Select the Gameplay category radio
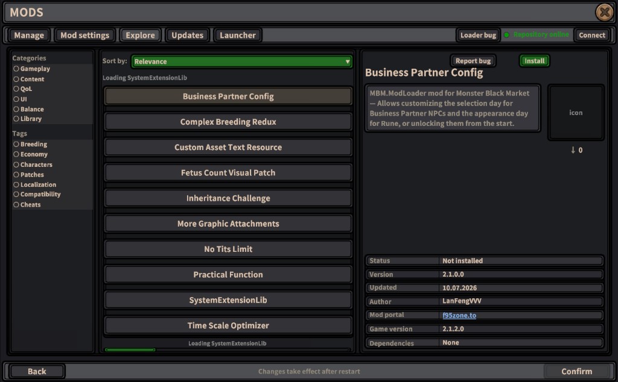 [x=16, y=69]
